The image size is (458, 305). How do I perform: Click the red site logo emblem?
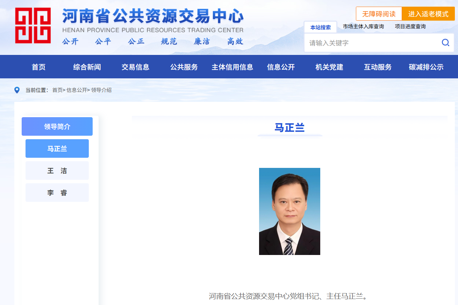pos(33,26)
